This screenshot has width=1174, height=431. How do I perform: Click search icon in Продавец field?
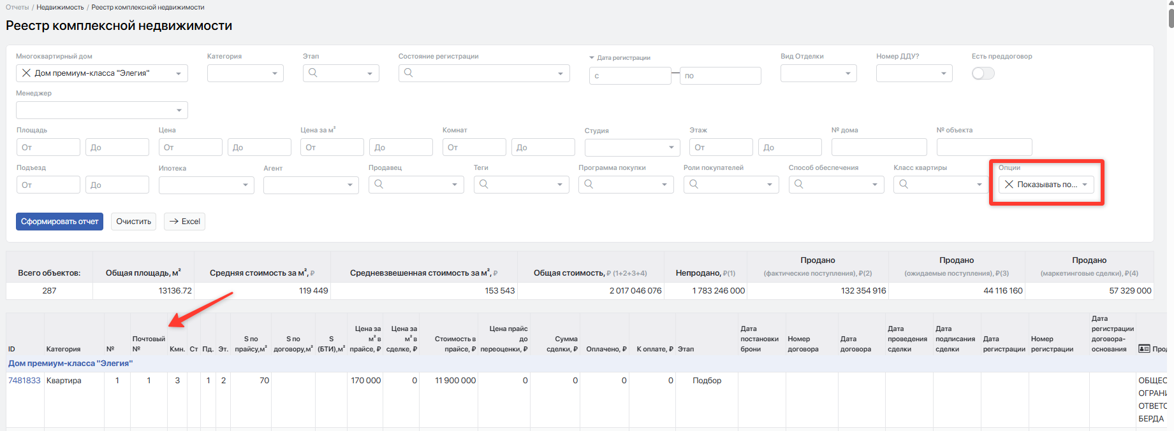379,184
